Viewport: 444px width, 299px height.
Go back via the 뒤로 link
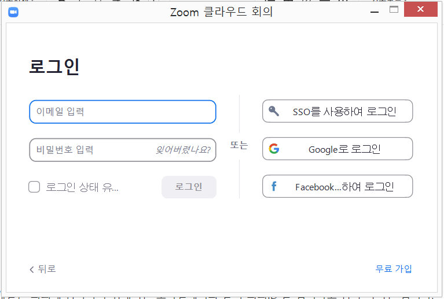[x=43, y=269]
